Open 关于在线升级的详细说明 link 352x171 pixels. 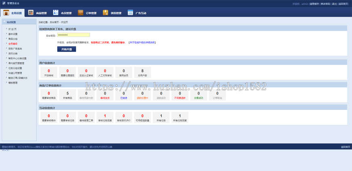coord(142,42)
